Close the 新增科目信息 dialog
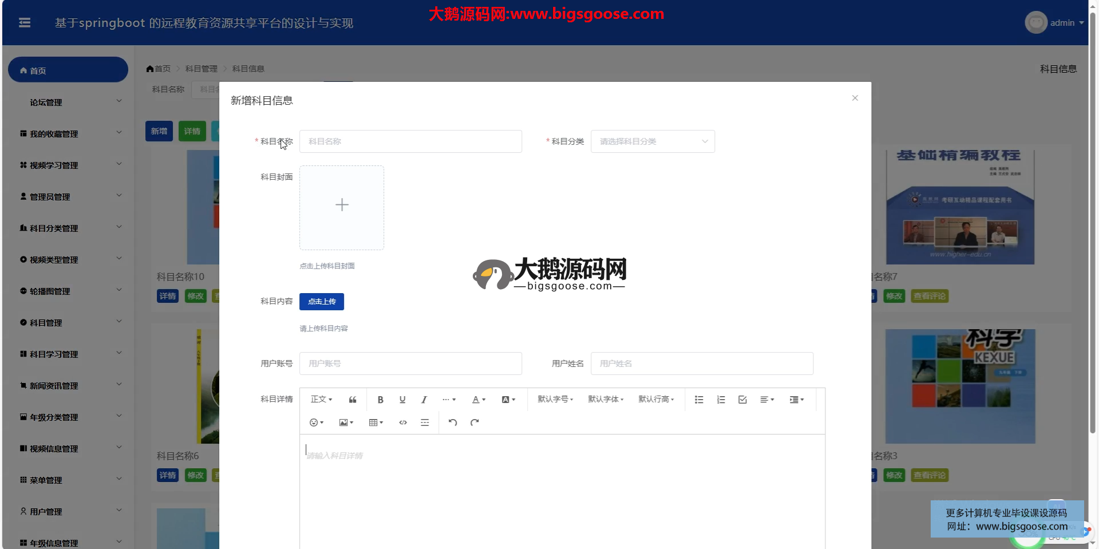 (x=855, y=98)
